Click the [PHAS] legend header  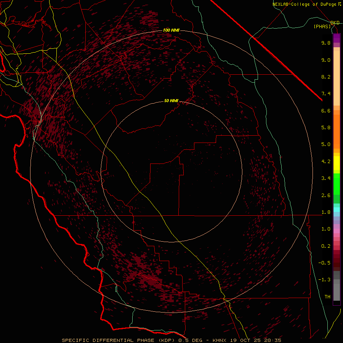coord(322,26)
